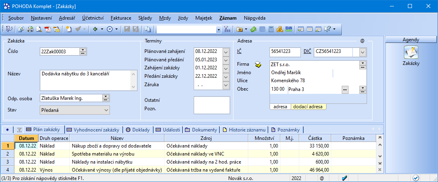Click the send PDF by email icon

coord(57,29)
